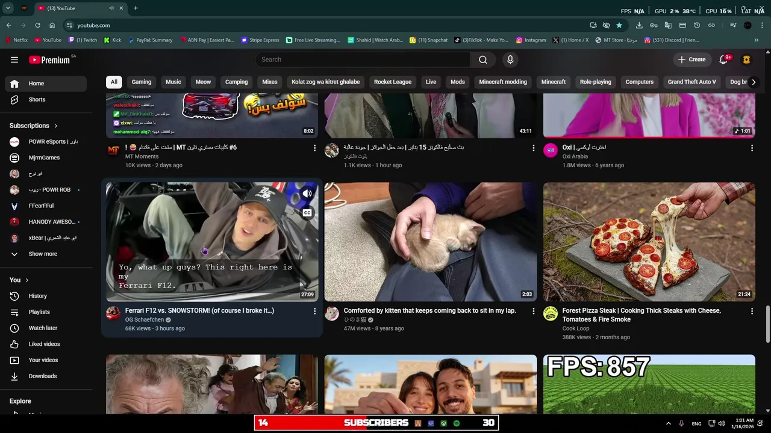Open the taskbar volume icon
The width and height of the screenshot is (771, 433).
point(723,423)
